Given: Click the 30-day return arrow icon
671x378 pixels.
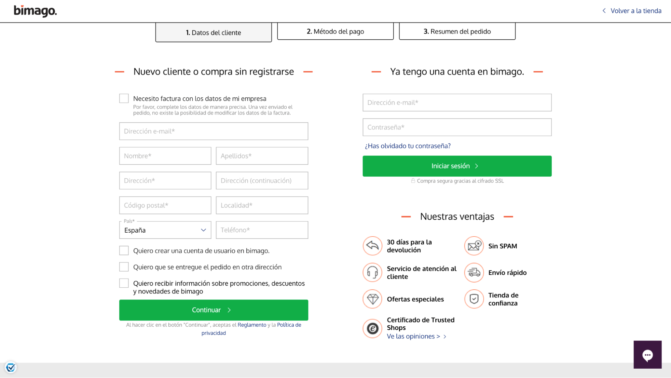Looking at the screenshot, I should [372, 246].
